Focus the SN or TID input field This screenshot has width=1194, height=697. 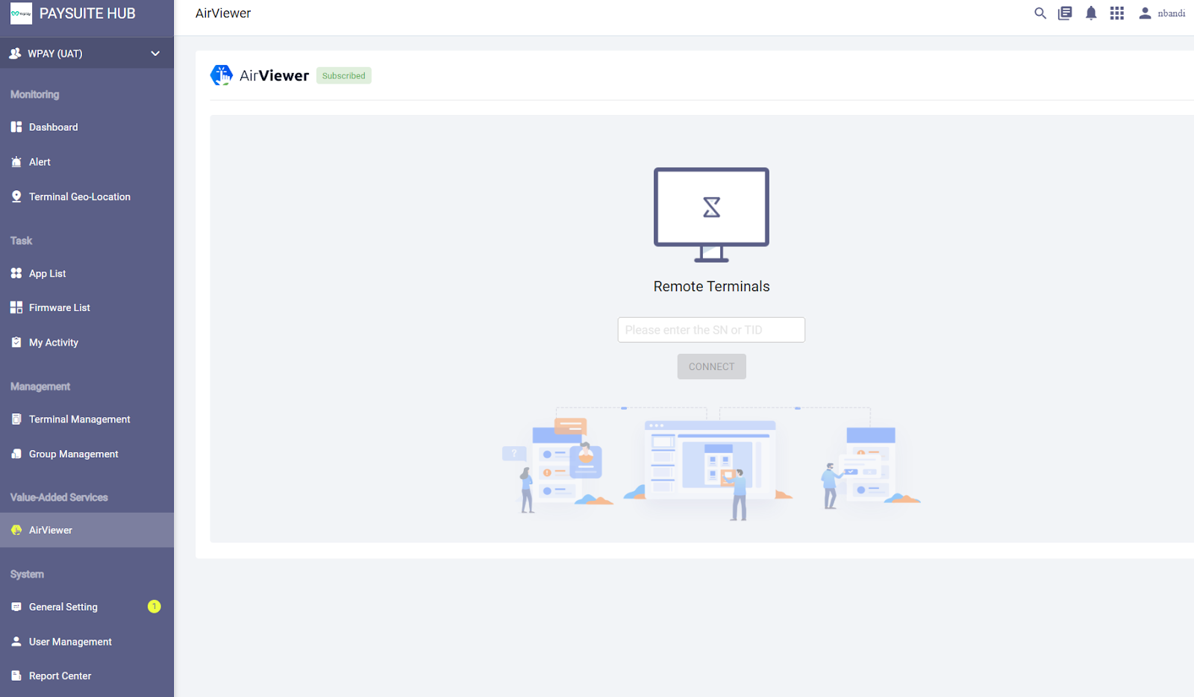711,330
